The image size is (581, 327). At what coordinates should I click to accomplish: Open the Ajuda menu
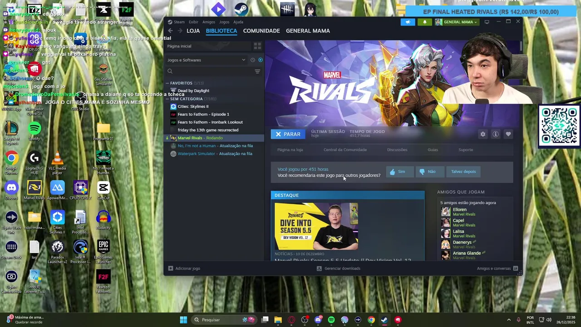[238, 22]
